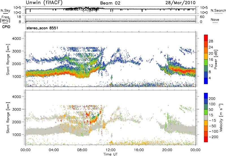Click the solid line sample under N.Sky
Image resolution: width=226 pixels, height=156 pixels.
click(5, 13)
